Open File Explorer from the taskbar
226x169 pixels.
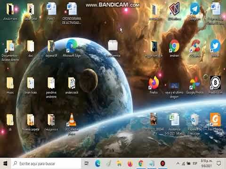[119, 163]
